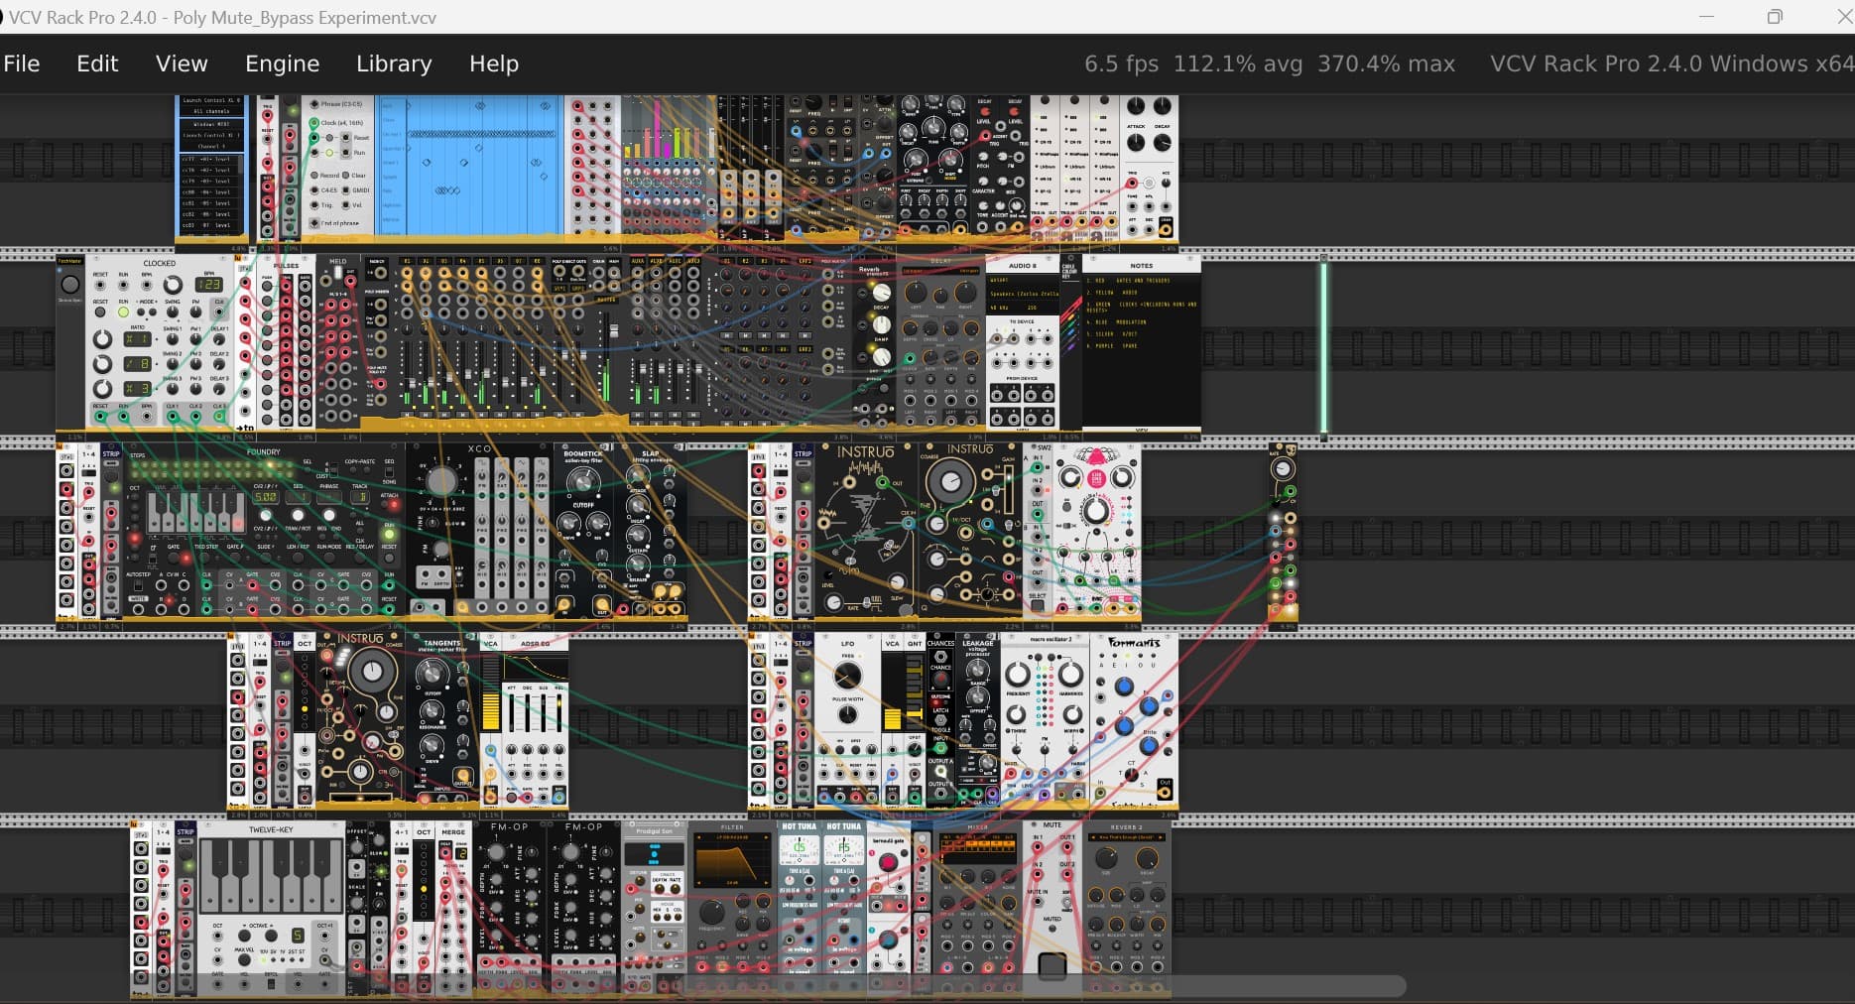1855x1004 pixels.
Task: Click the Reverb module DECAY knob
Action: tap(880, 293)
